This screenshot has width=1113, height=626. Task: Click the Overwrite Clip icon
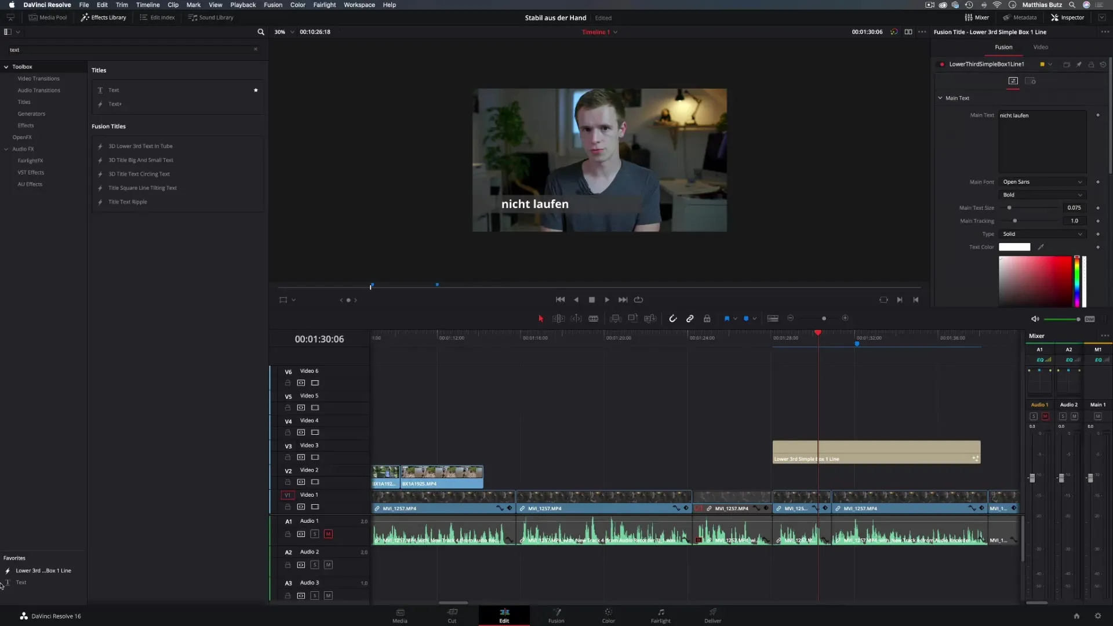(x=633, y=318)
